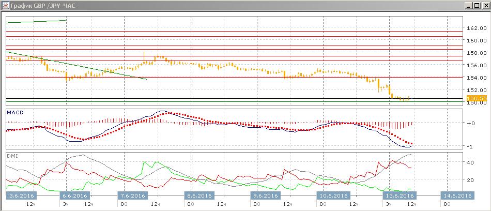Click the chart window title bar icon
491x211 pixels.
pos(5,5)
